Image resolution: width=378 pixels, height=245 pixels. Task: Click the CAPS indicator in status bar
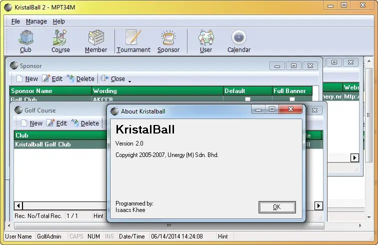tap(76, 236)
